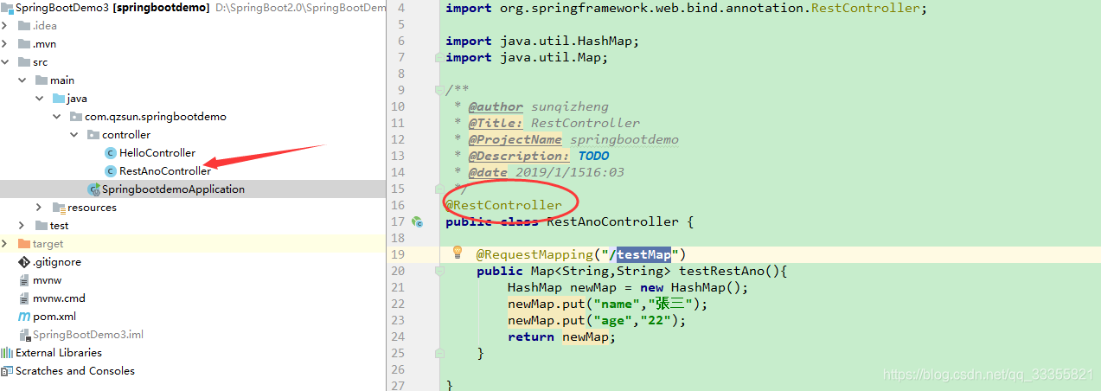Collapse the com.qzsun.springbootdemo package
The width and height of the screenshot is (1101, 391).
[57, 117]
